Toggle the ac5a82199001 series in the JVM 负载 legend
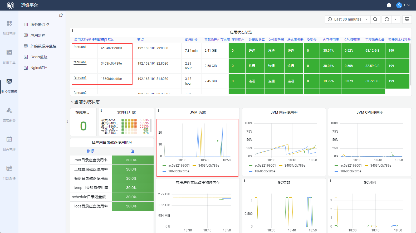The width and height of the screenshot is (416, 233). pyautogui.click(x=176, y=166)
